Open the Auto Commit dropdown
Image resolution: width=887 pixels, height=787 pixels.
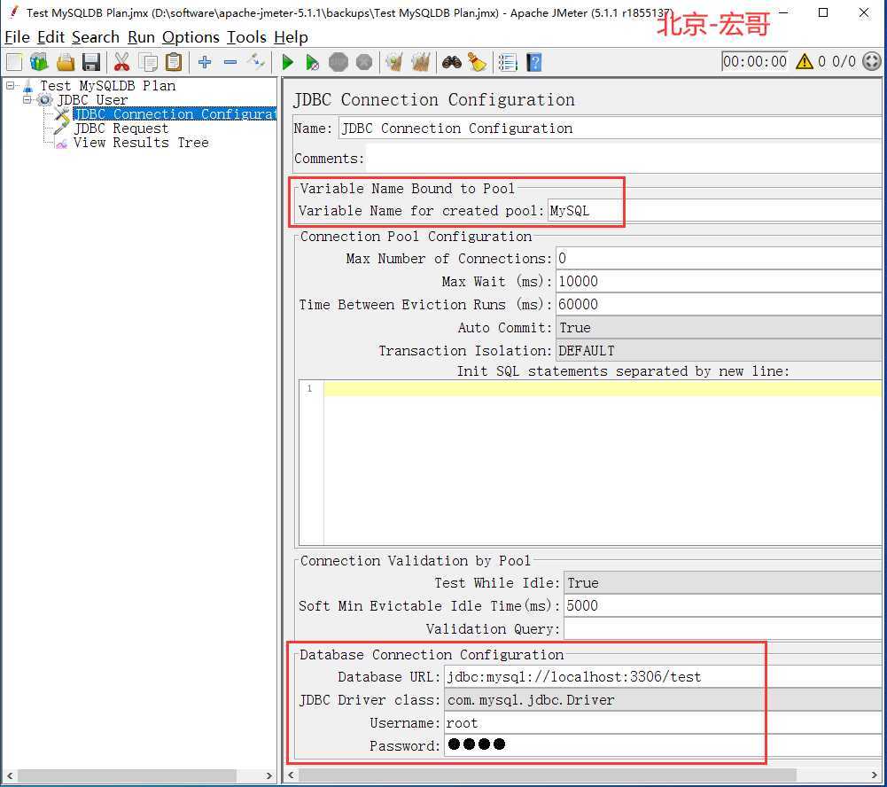pyautogui.click(x=718, y=328)
